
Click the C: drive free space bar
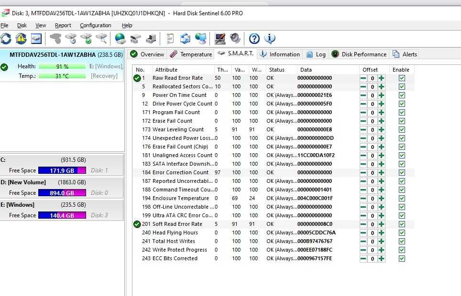point(62,170)
